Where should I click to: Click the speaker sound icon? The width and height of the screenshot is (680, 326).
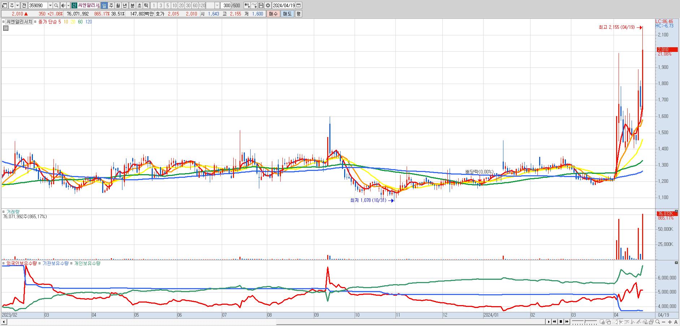point(63,5)
